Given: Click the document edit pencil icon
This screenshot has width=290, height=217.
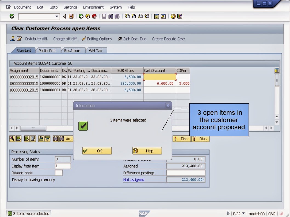Looking at the screenshot, I should (x=19, y=39).
